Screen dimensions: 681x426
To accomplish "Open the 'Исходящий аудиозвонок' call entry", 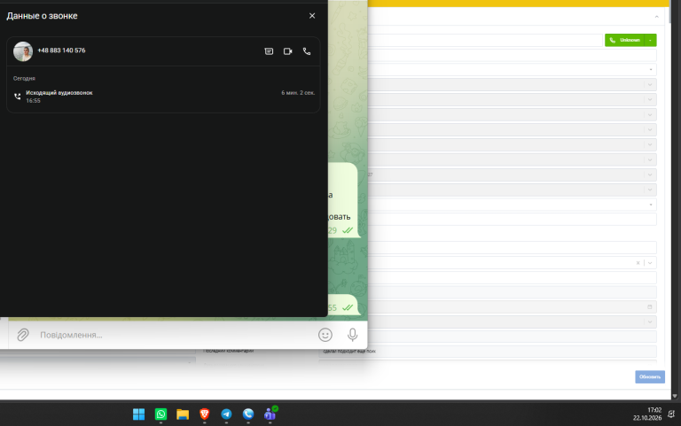I will click(163, 97).
